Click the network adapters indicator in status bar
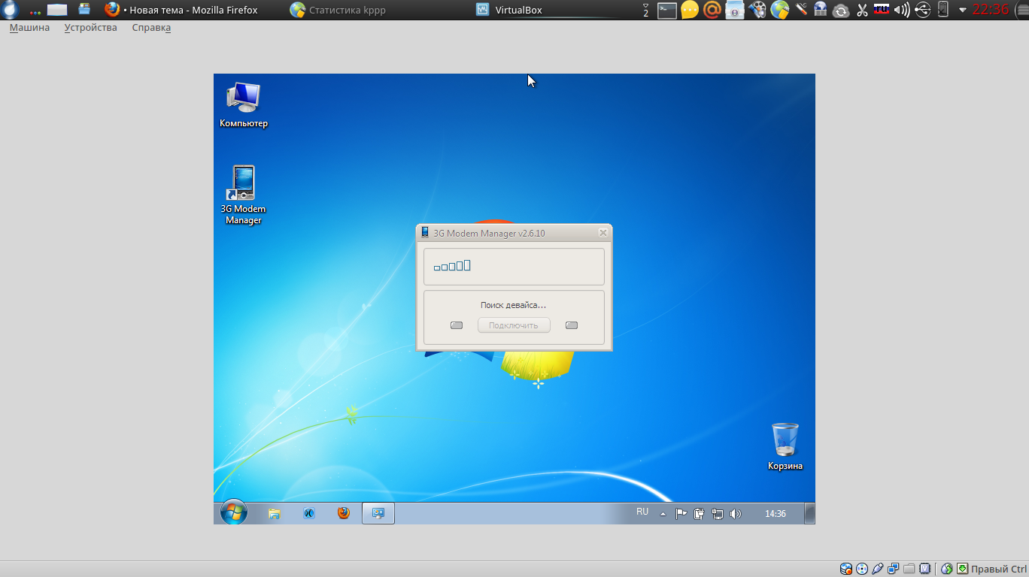The width and height of the screenshot is (1029, 577). pos(894,569)
